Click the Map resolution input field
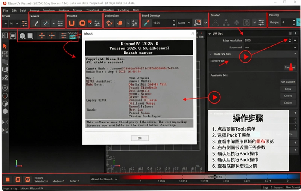 click(266, 41)
